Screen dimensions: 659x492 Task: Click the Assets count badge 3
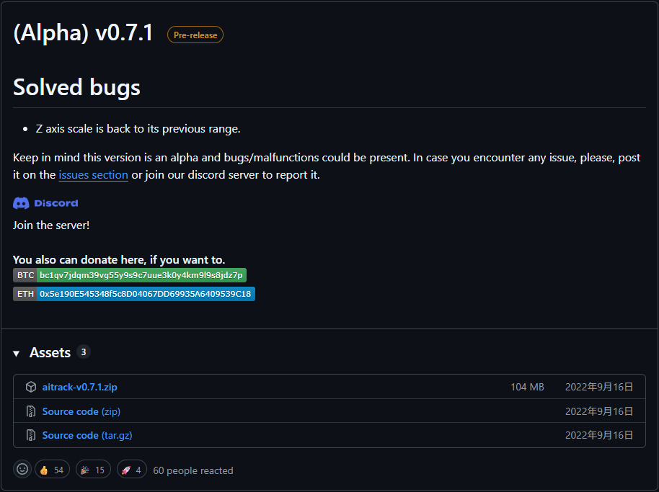pos(83,352)
